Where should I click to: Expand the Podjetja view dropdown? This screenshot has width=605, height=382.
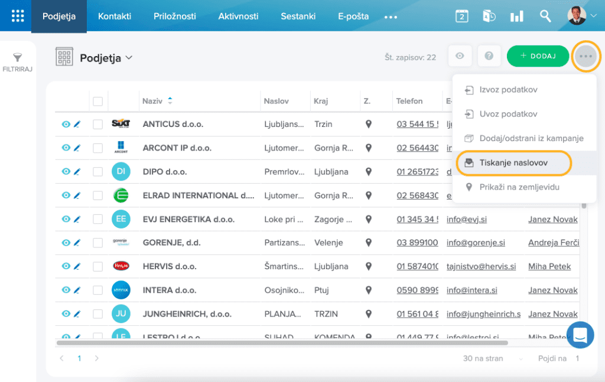[x=129, y=58]
